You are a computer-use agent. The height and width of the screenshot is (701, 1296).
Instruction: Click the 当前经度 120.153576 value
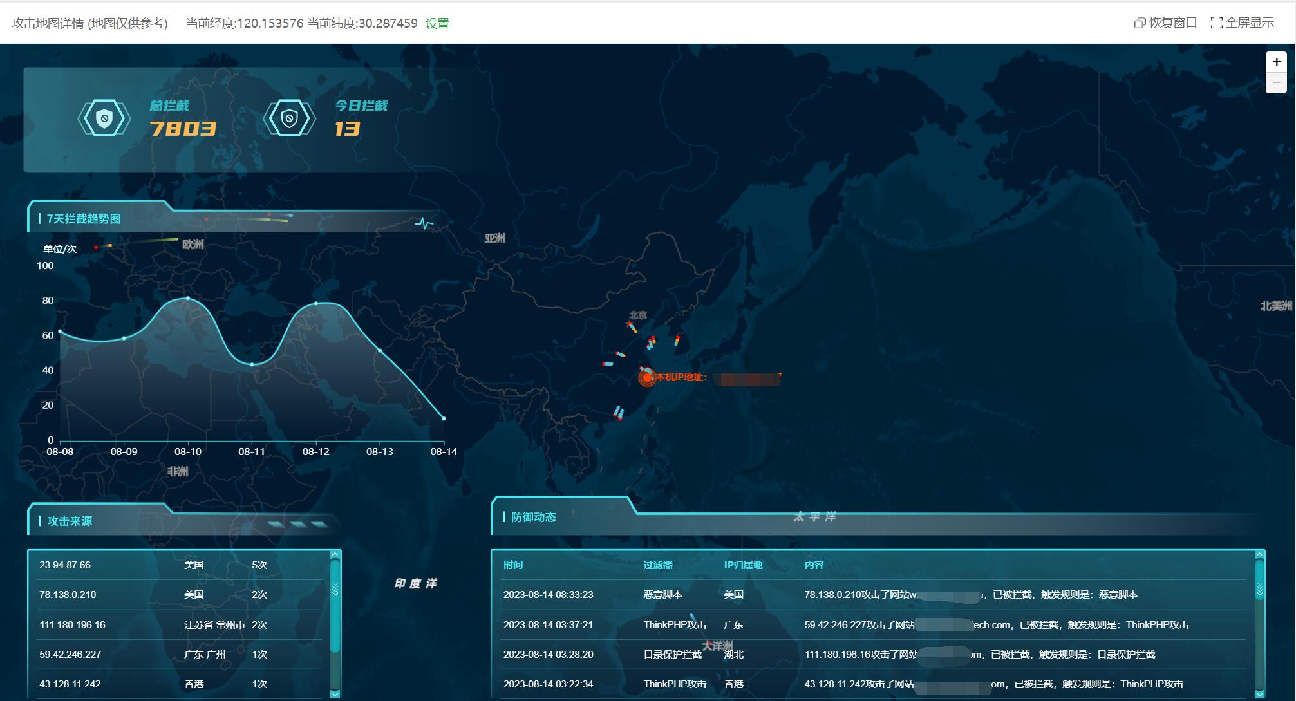coord(270,24)
